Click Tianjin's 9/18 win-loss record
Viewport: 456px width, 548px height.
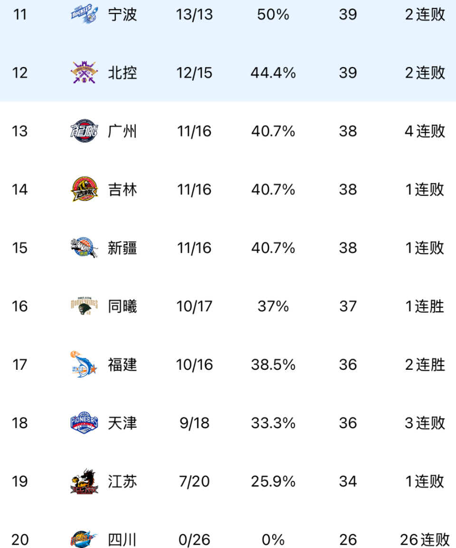(x=194, y=423)
